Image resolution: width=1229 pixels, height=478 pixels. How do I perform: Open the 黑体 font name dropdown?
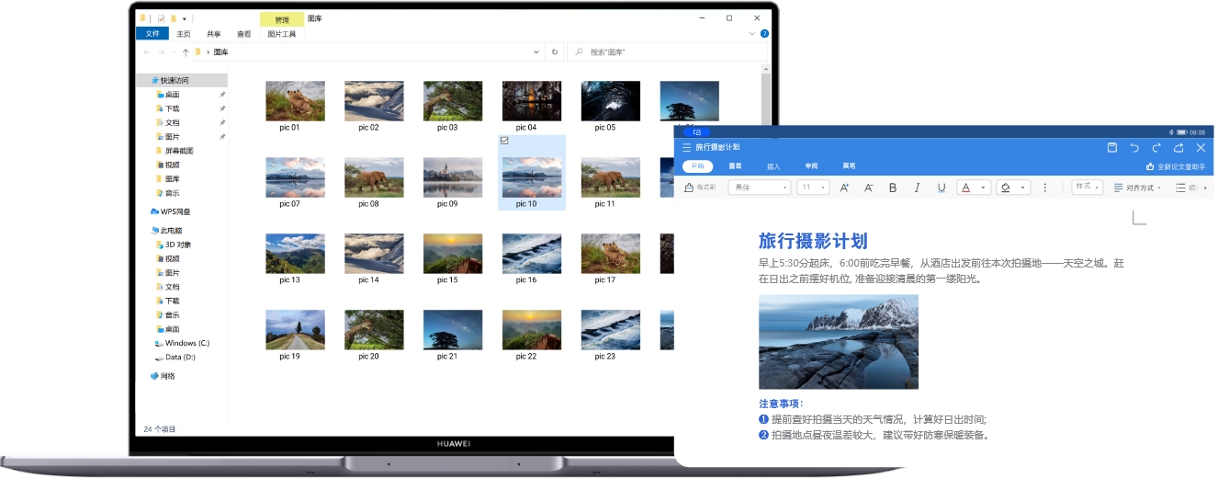(760, 188)
